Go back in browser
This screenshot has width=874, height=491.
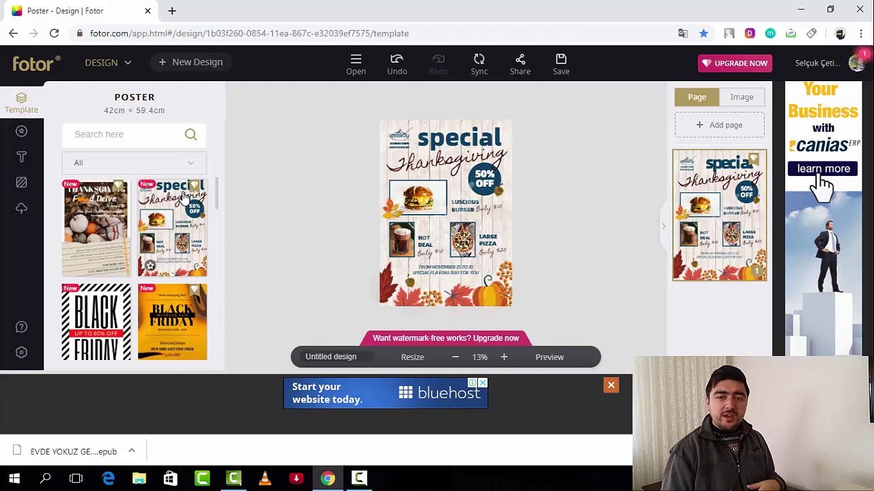pos(13,33)
